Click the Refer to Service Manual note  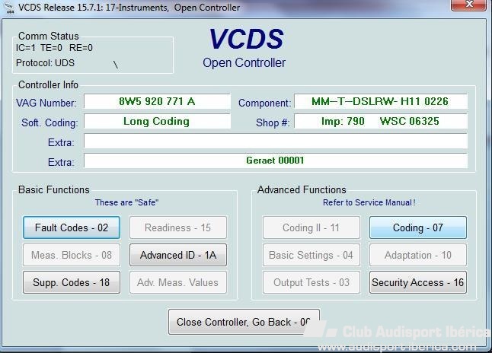click(369, 202)
